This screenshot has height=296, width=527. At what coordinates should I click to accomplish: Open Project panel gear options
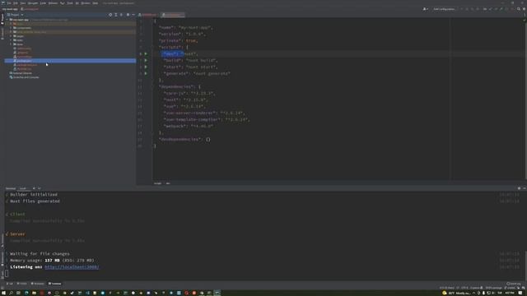pos(128,15)
